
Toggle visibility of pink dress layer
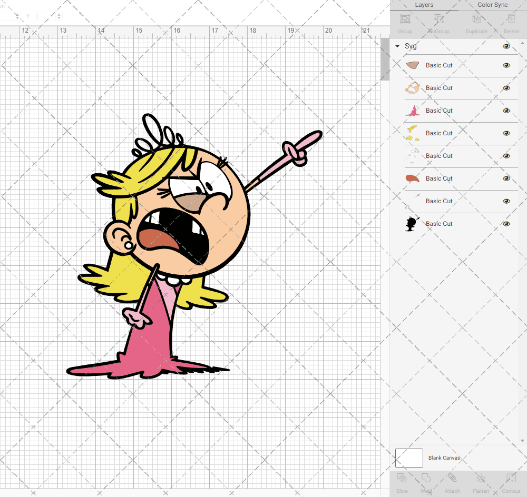pos(506,111)
